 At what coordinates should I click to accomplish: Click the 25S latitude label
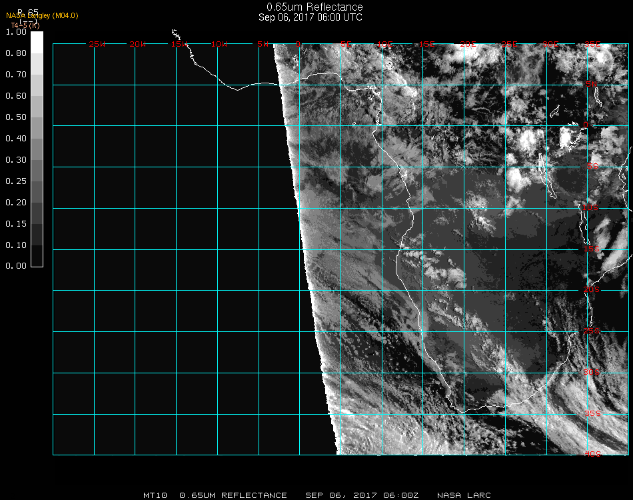coord(592,331)
